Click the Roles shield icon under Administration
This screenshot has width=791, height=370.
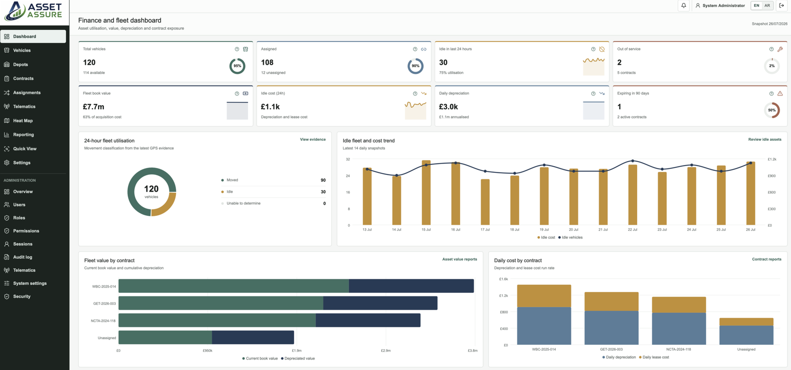(x=6, y=218)
